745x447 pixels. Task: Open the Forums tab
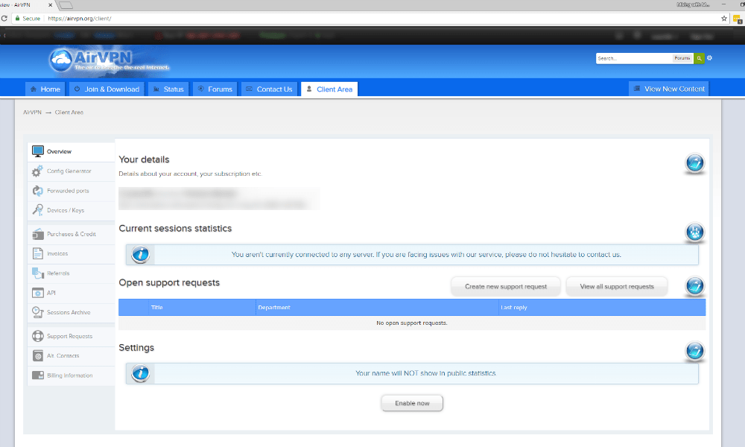[x=215, y=89]
